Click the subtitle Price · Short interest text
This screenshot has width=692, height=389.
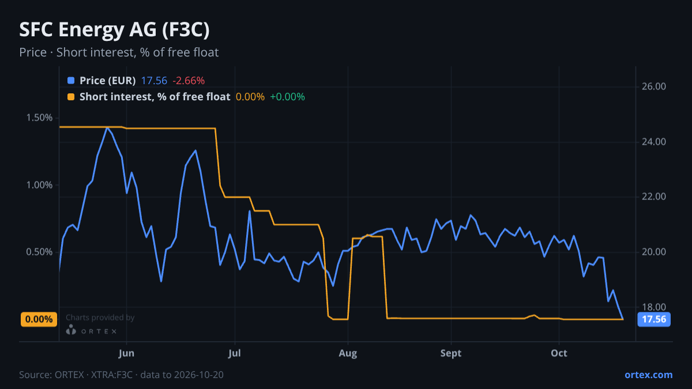pyautogui.click(x=119, y=52)
